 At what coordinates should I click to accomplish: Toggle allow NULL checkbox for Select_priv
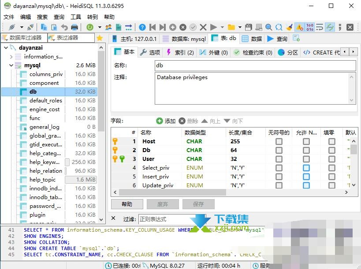306,168
